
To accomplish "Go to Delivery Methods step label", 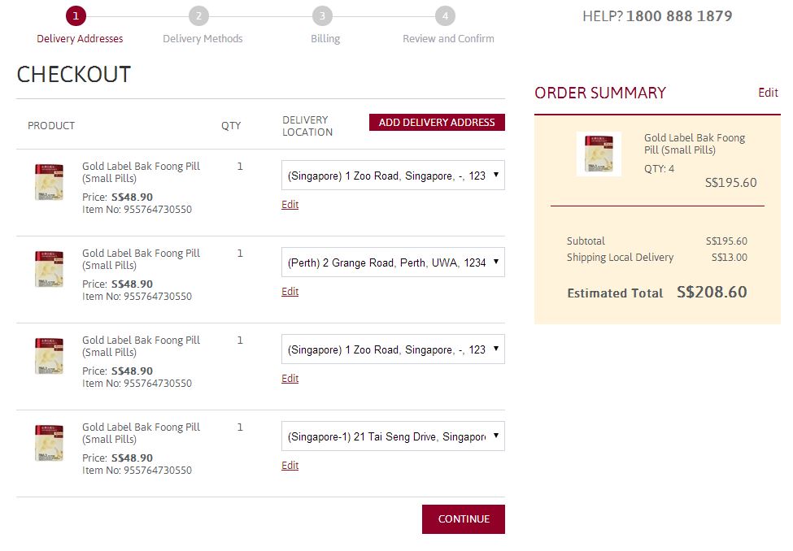I will pyautogui.click(x=203, y=38).
